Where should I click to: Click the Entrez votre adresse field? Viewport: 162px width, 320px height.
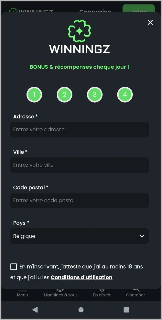(x=79, y=130)
